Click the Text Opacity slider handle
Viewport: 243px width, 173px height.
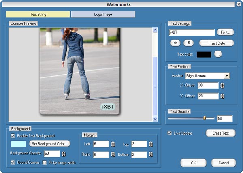(x=205, y=118)
